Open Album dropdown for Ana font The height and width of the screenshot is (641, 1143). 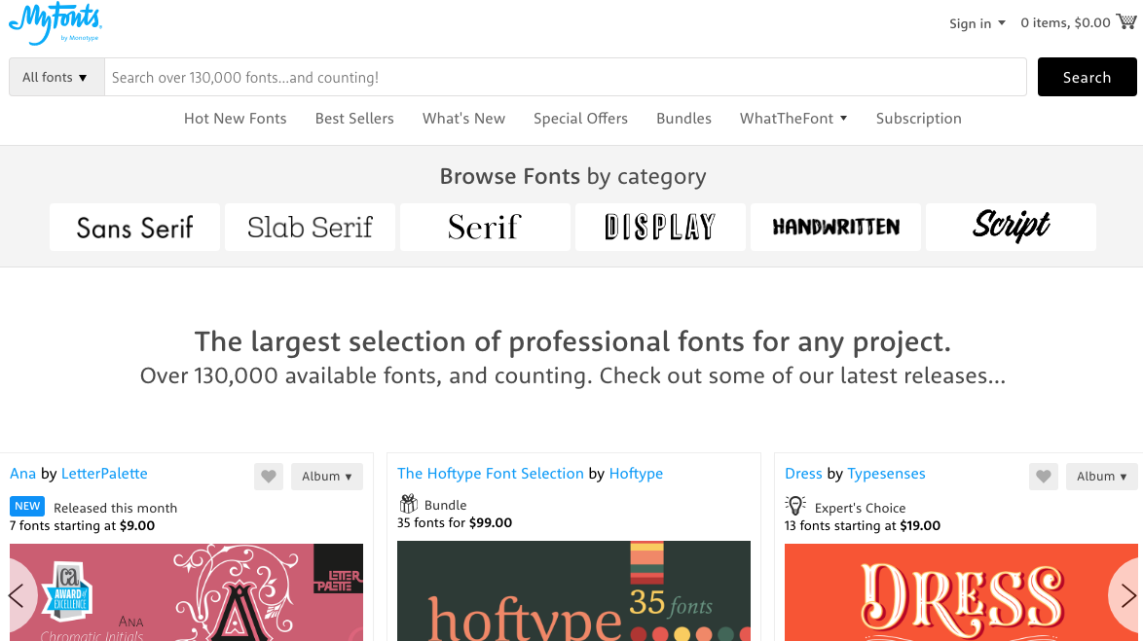coord(326,477)
